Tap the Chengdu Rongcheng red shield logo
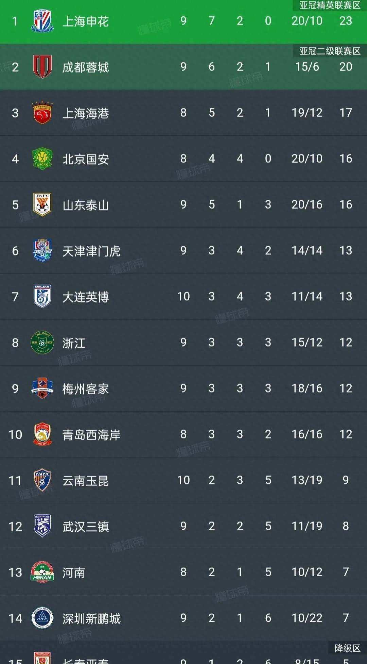The height and width of the screenshot is (664, 367). pos(42,67)
